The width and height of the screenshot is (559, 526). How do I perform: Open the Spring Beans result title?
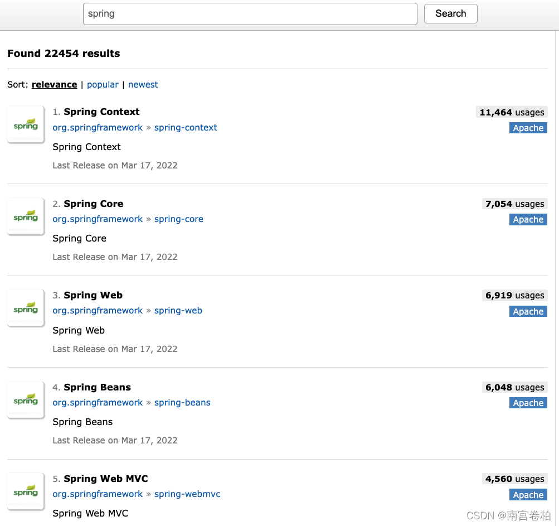click(98, 387)
